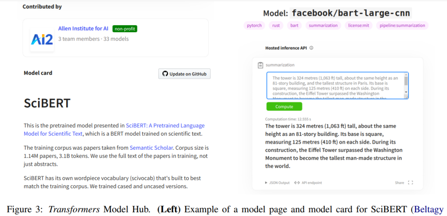Open the API endpoint link
The width and height of the screenshot is (447, 216).
coord(312,182)
